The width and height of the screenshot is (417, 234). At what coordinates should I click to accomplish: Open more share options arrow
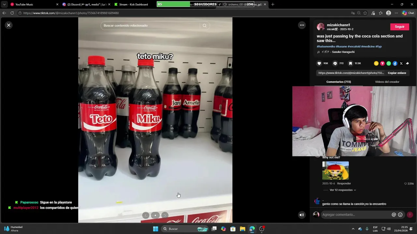407,63
